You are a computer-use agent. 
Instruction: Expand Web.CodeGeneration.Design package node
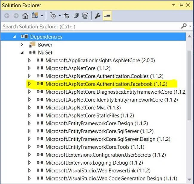click(30, 178)
